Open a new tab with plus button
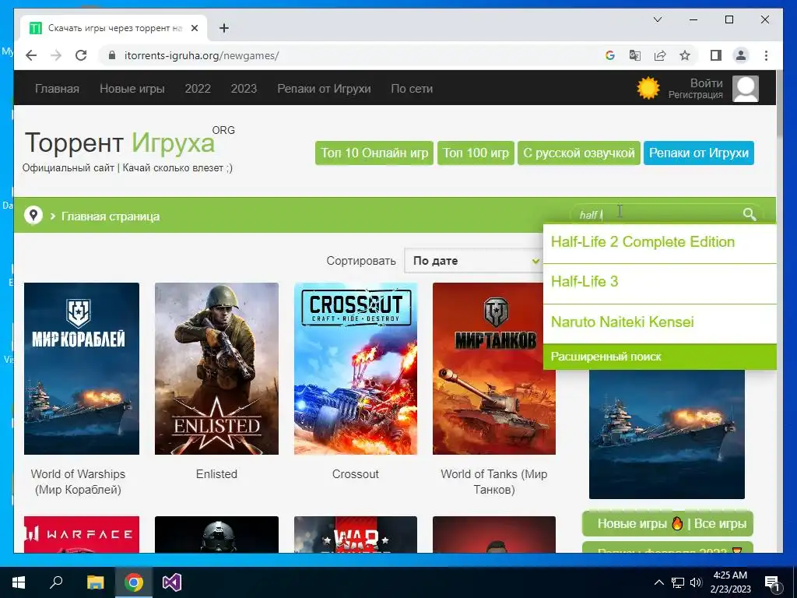The image size is (797, 598). [223, 28]
